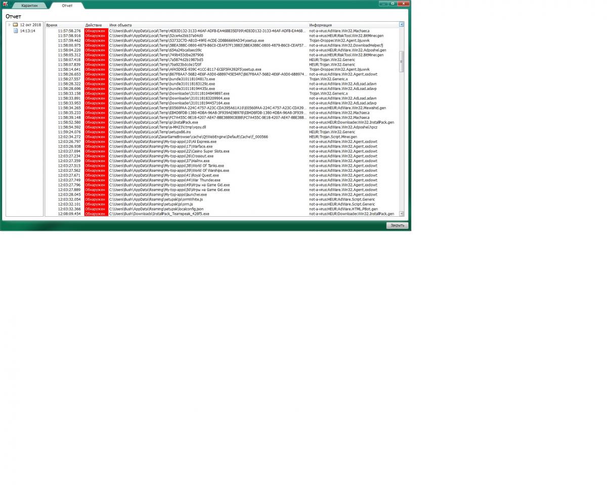This screenshot has width=607, height=485.
Task: Select the bundle310118183129z.exe path
Action: click(x=162, y=84)
